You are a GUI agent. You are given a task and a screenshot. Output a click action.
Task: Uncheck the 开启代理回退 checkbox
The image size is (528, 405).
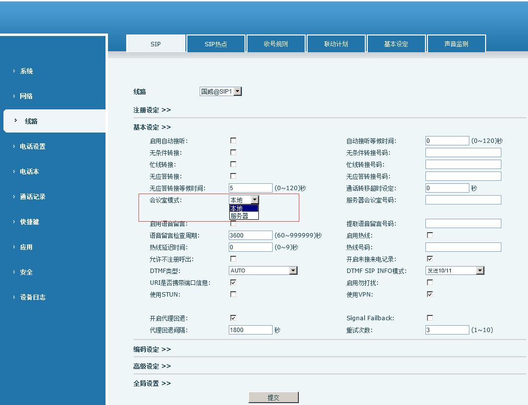pos(233,318)
